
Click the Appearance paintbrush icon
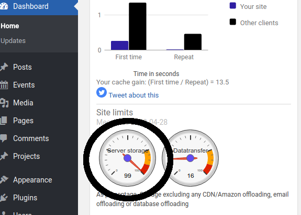(4, 180)
